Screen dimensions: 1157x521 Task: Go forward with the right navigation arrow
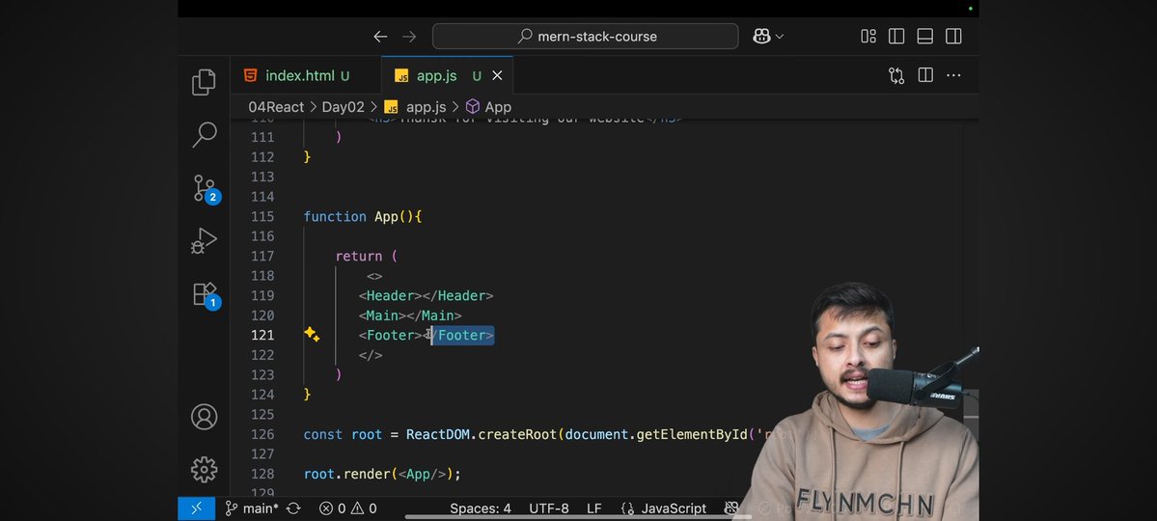point(409,36)
